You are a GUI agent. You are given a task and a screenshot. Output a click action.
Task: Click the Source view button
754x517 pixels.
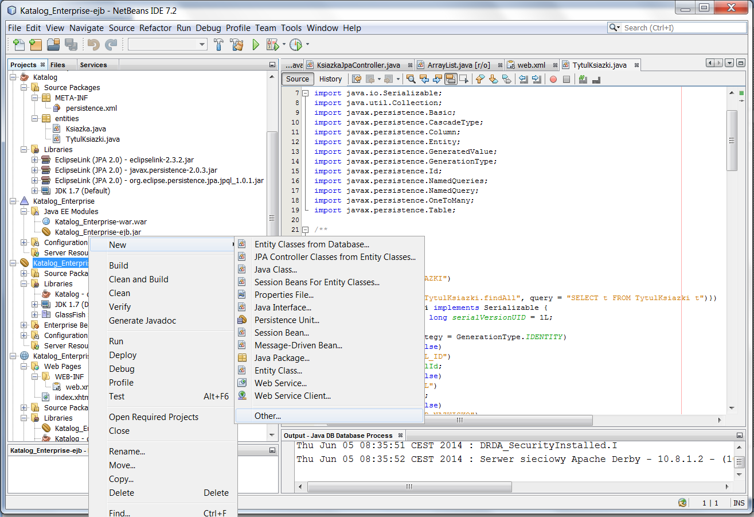tap(298, 79)
